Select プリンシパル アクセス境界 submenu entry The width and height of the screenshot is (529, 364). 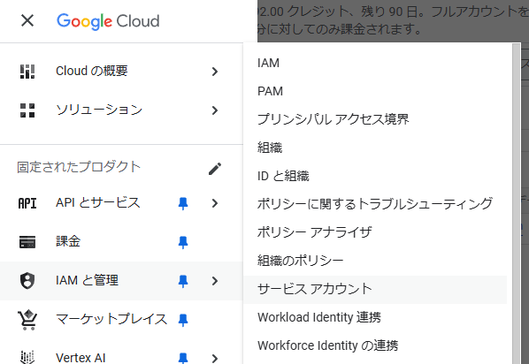pos(375,119)
